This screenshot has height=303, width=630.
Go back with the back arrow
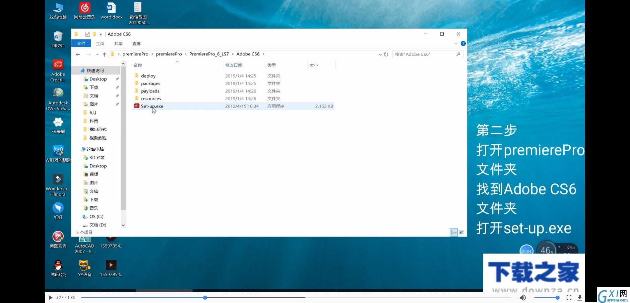(78, 54)
